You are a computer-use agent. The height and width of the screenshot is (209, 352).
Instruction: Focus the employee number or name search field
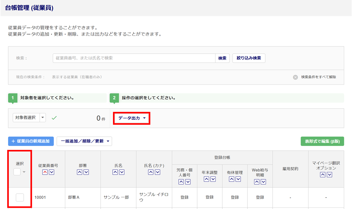tap(134, 58)
